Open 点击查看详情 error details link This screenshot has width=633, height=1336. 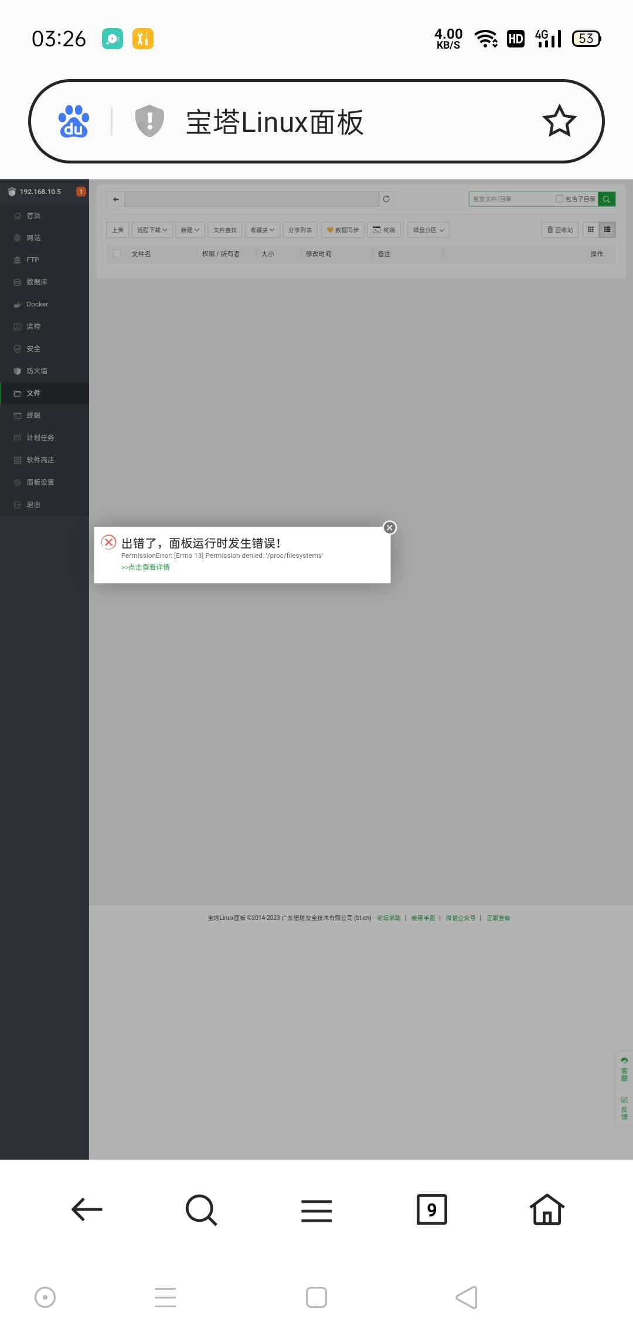pos(145,567)
